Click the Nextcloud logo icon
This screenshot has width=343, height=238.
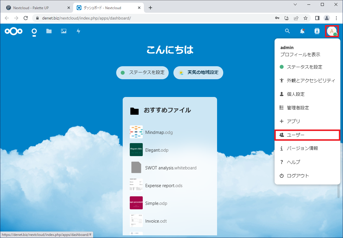tap(14, 31)
